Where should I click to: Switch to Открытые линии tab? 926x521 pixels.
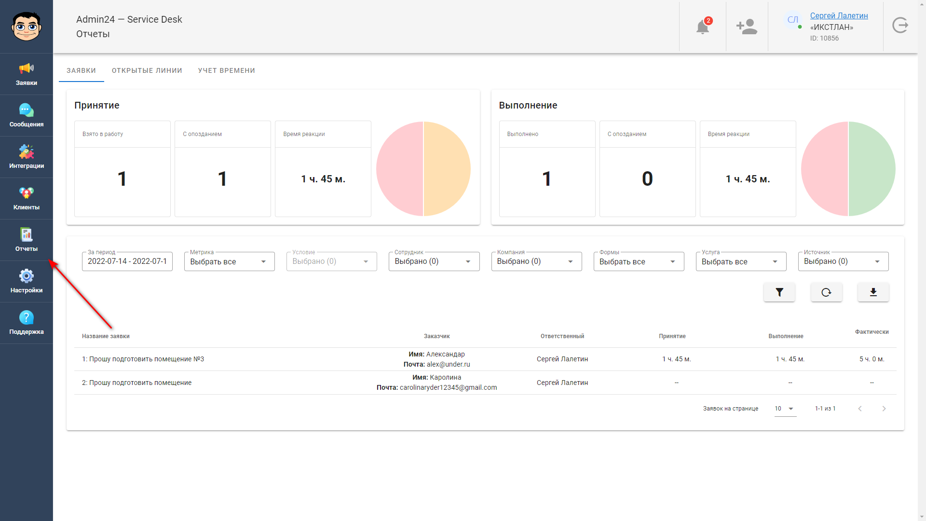[x=147, y=70]
